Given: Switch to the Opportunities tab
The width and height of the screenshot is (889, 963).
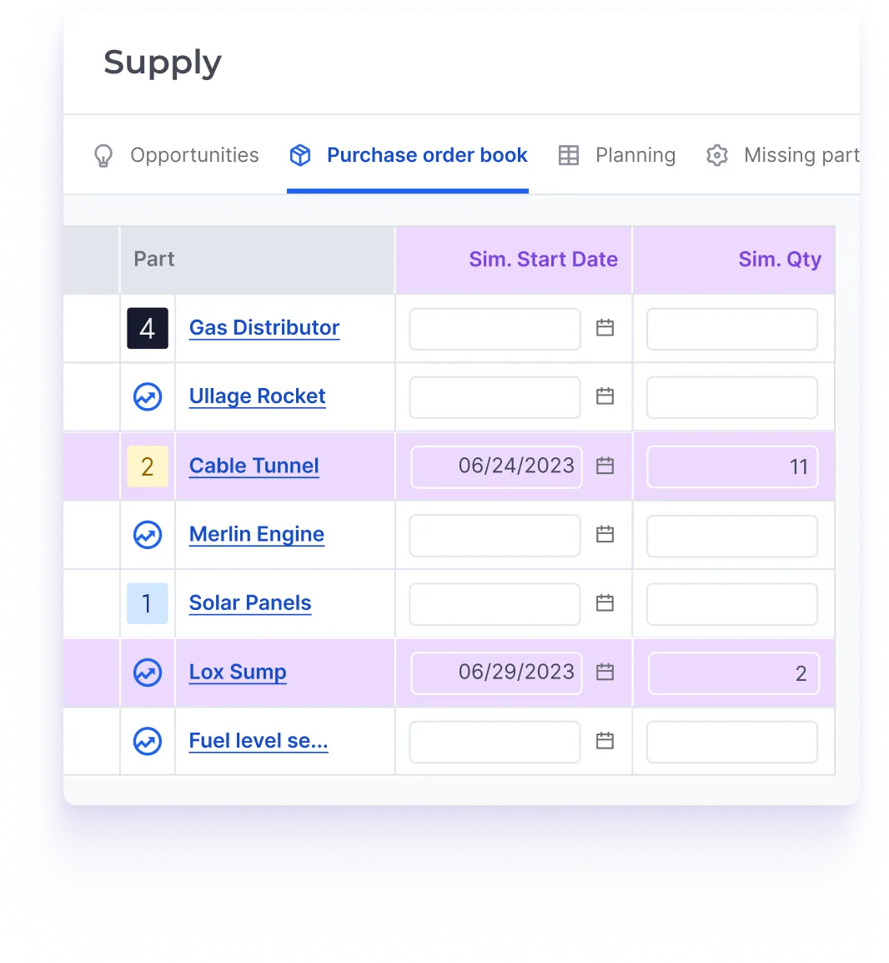Looking at the screenshot, I should pyautogui.click(x=194, y=155).
